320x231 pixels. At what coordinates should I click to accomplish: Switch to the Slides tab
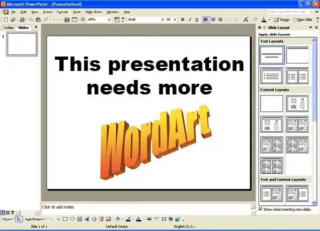click(x=23, y=28)
